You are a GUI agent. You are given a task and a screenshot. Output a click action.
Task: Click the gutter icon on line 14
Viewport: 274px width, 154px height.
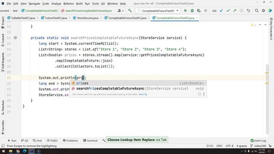[x=15, y=38]
